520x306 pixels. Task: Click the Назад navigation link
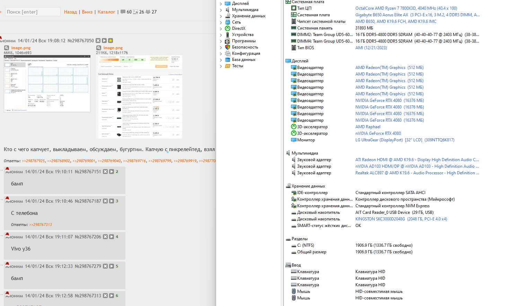pos(70,12)
